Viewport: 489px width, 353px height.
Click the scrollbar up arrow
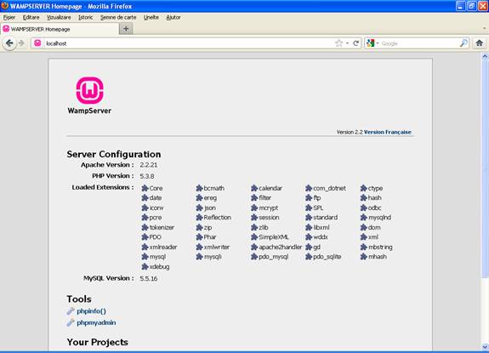[x=485, y=57]
